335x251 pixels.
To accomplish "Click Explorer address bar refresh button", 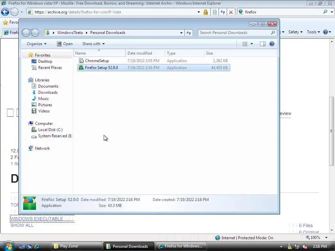I will (x=189, y=33).
